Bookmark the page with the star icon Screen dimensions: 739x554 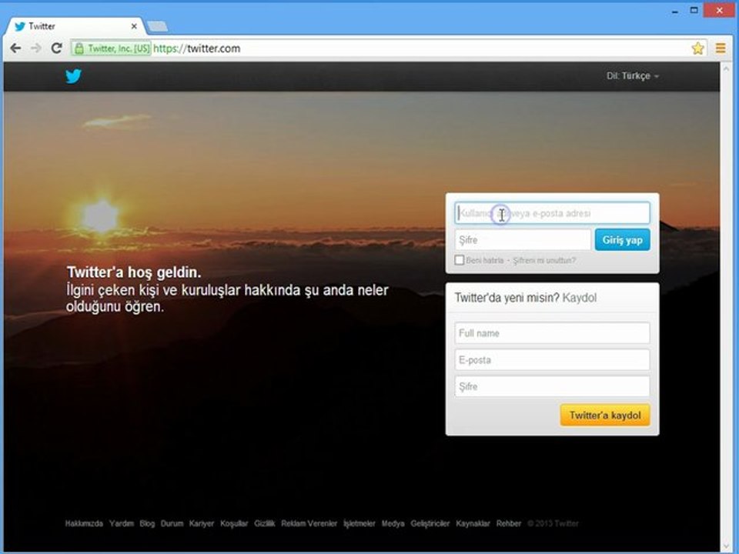tap(697, 48)
